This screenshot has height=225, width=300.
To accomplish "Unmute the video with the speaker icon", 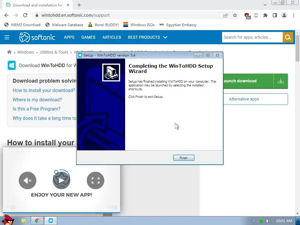I will pos(28,180).
